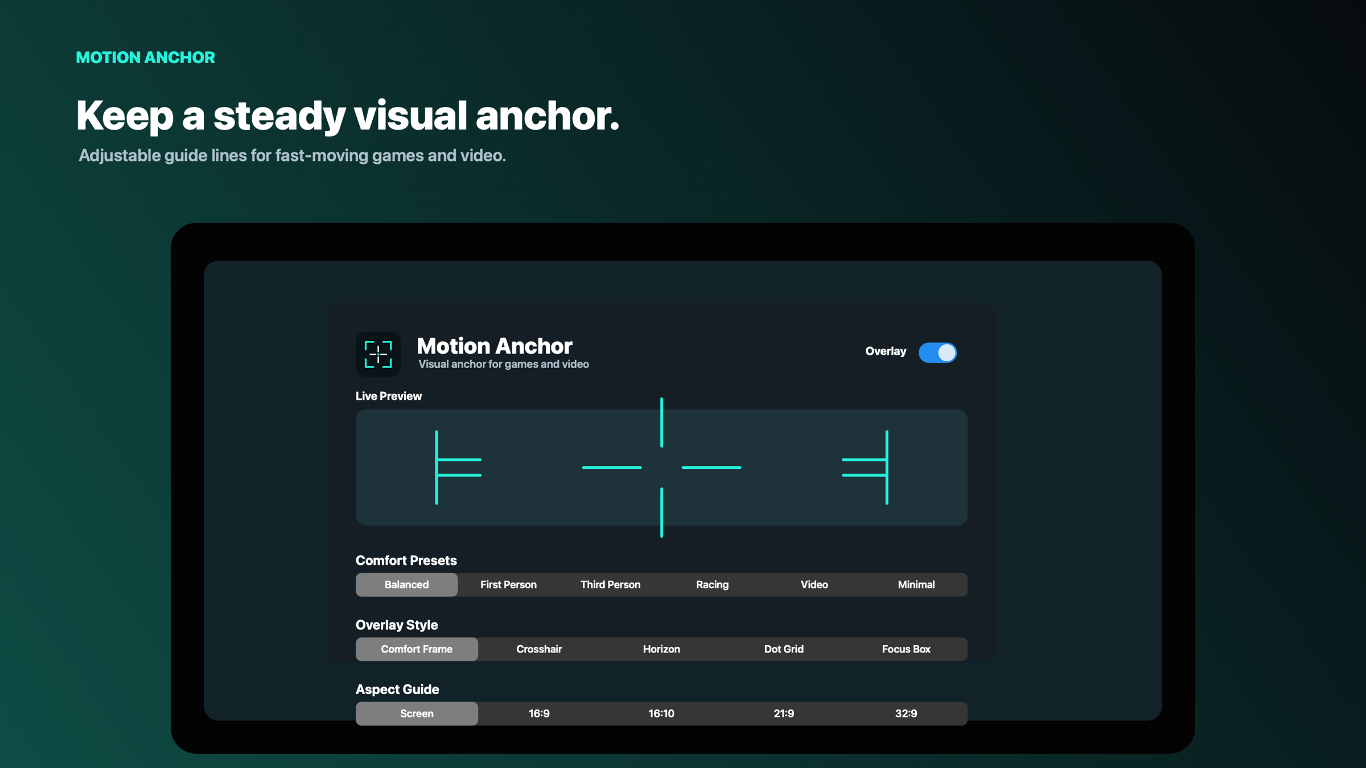Click the 'Comfort Presets' heading
This screenshot has width=1366, height=768.
point(406,560)
